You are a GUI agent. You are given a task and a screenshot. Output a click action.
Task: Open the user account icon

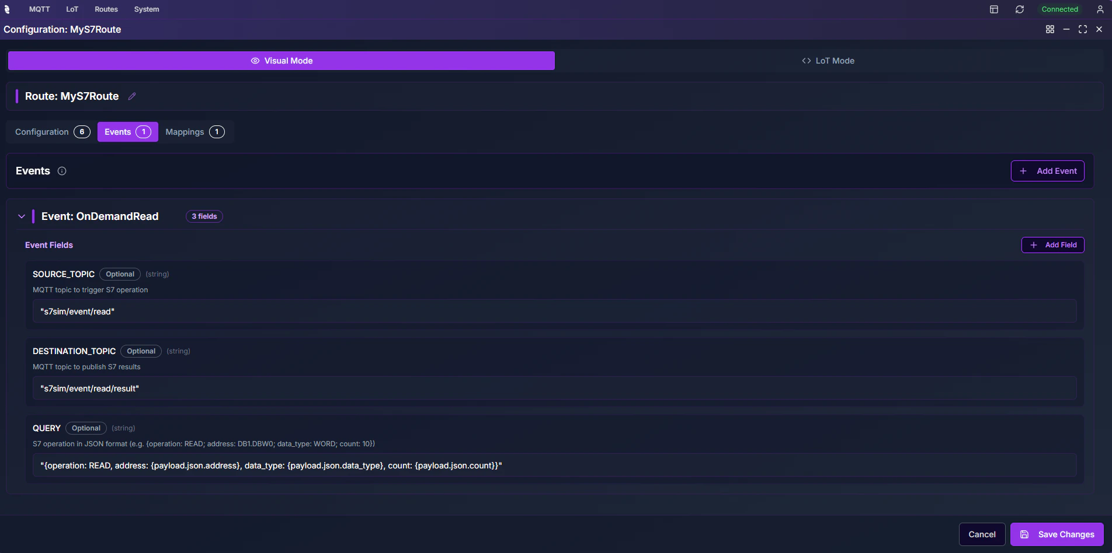1100,9
